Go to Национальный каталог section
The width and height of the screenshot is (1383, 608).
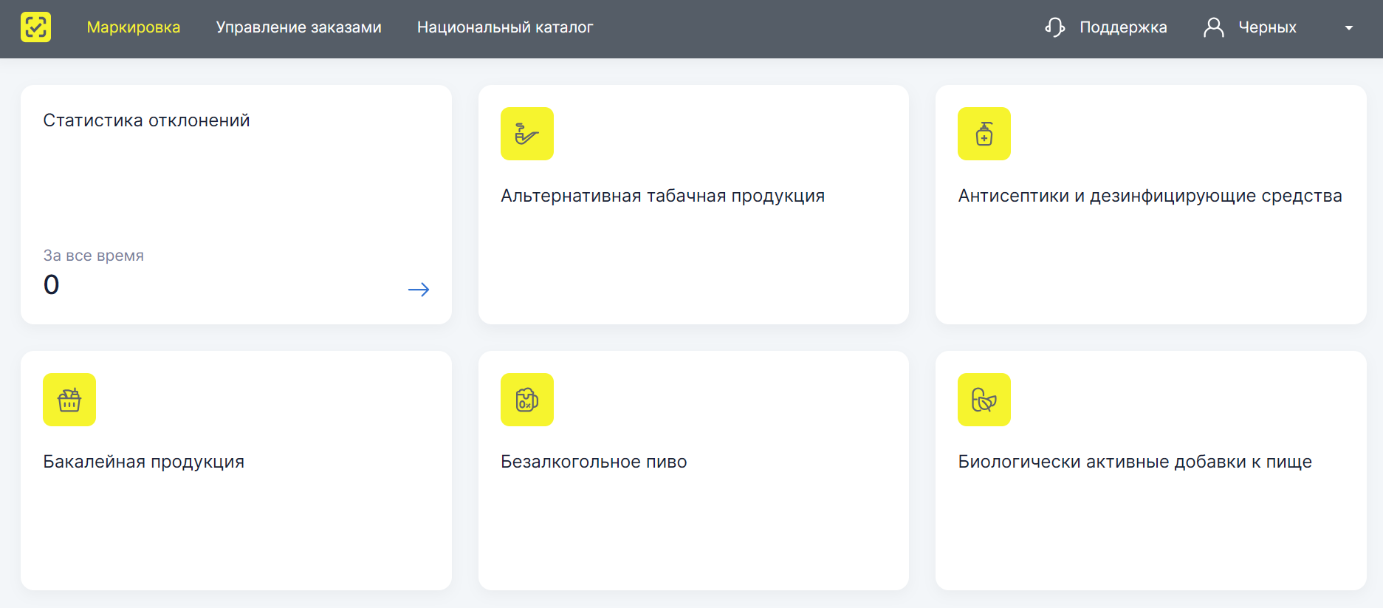click(x=505, y=27)
